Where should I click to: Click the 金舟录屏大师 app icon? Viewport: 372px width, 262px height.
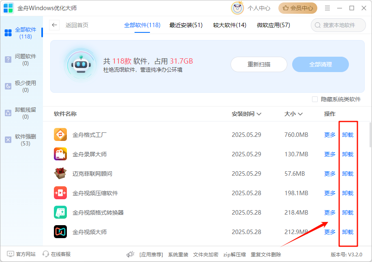pos(60,154)
